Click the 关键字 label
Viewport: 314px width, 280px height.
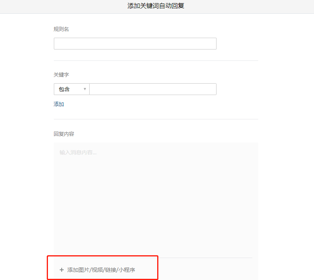pyautogui.click(x=61, y=75)
